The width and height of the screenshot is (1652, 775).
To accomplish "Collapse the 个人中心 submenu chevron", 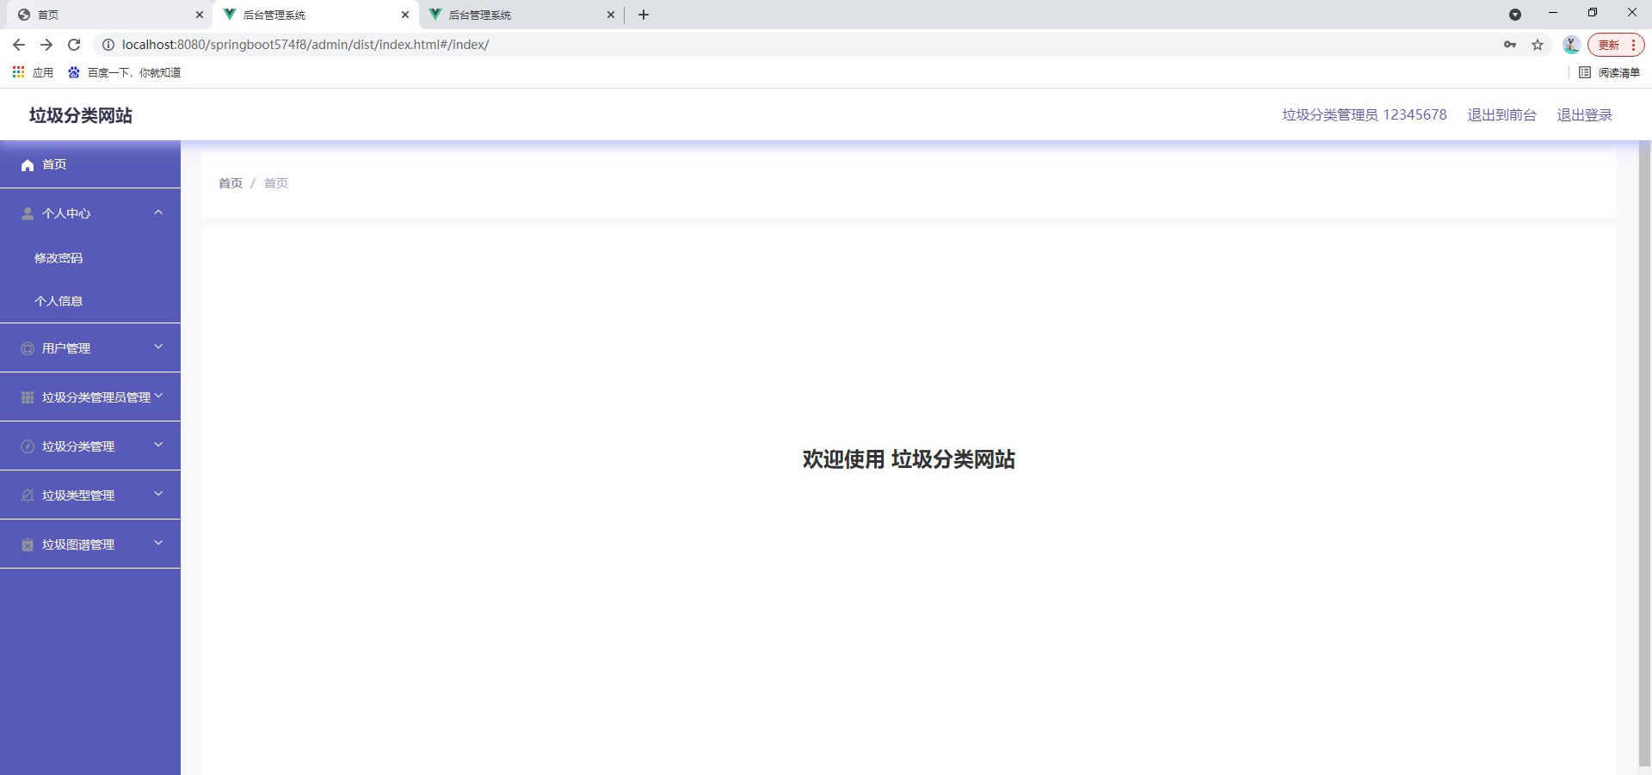I will tap(158, 212).
